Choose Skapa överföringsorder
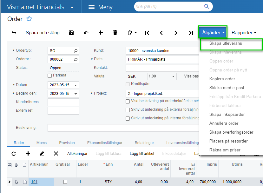This screenshot has height=193, width=263. [231, 132]
